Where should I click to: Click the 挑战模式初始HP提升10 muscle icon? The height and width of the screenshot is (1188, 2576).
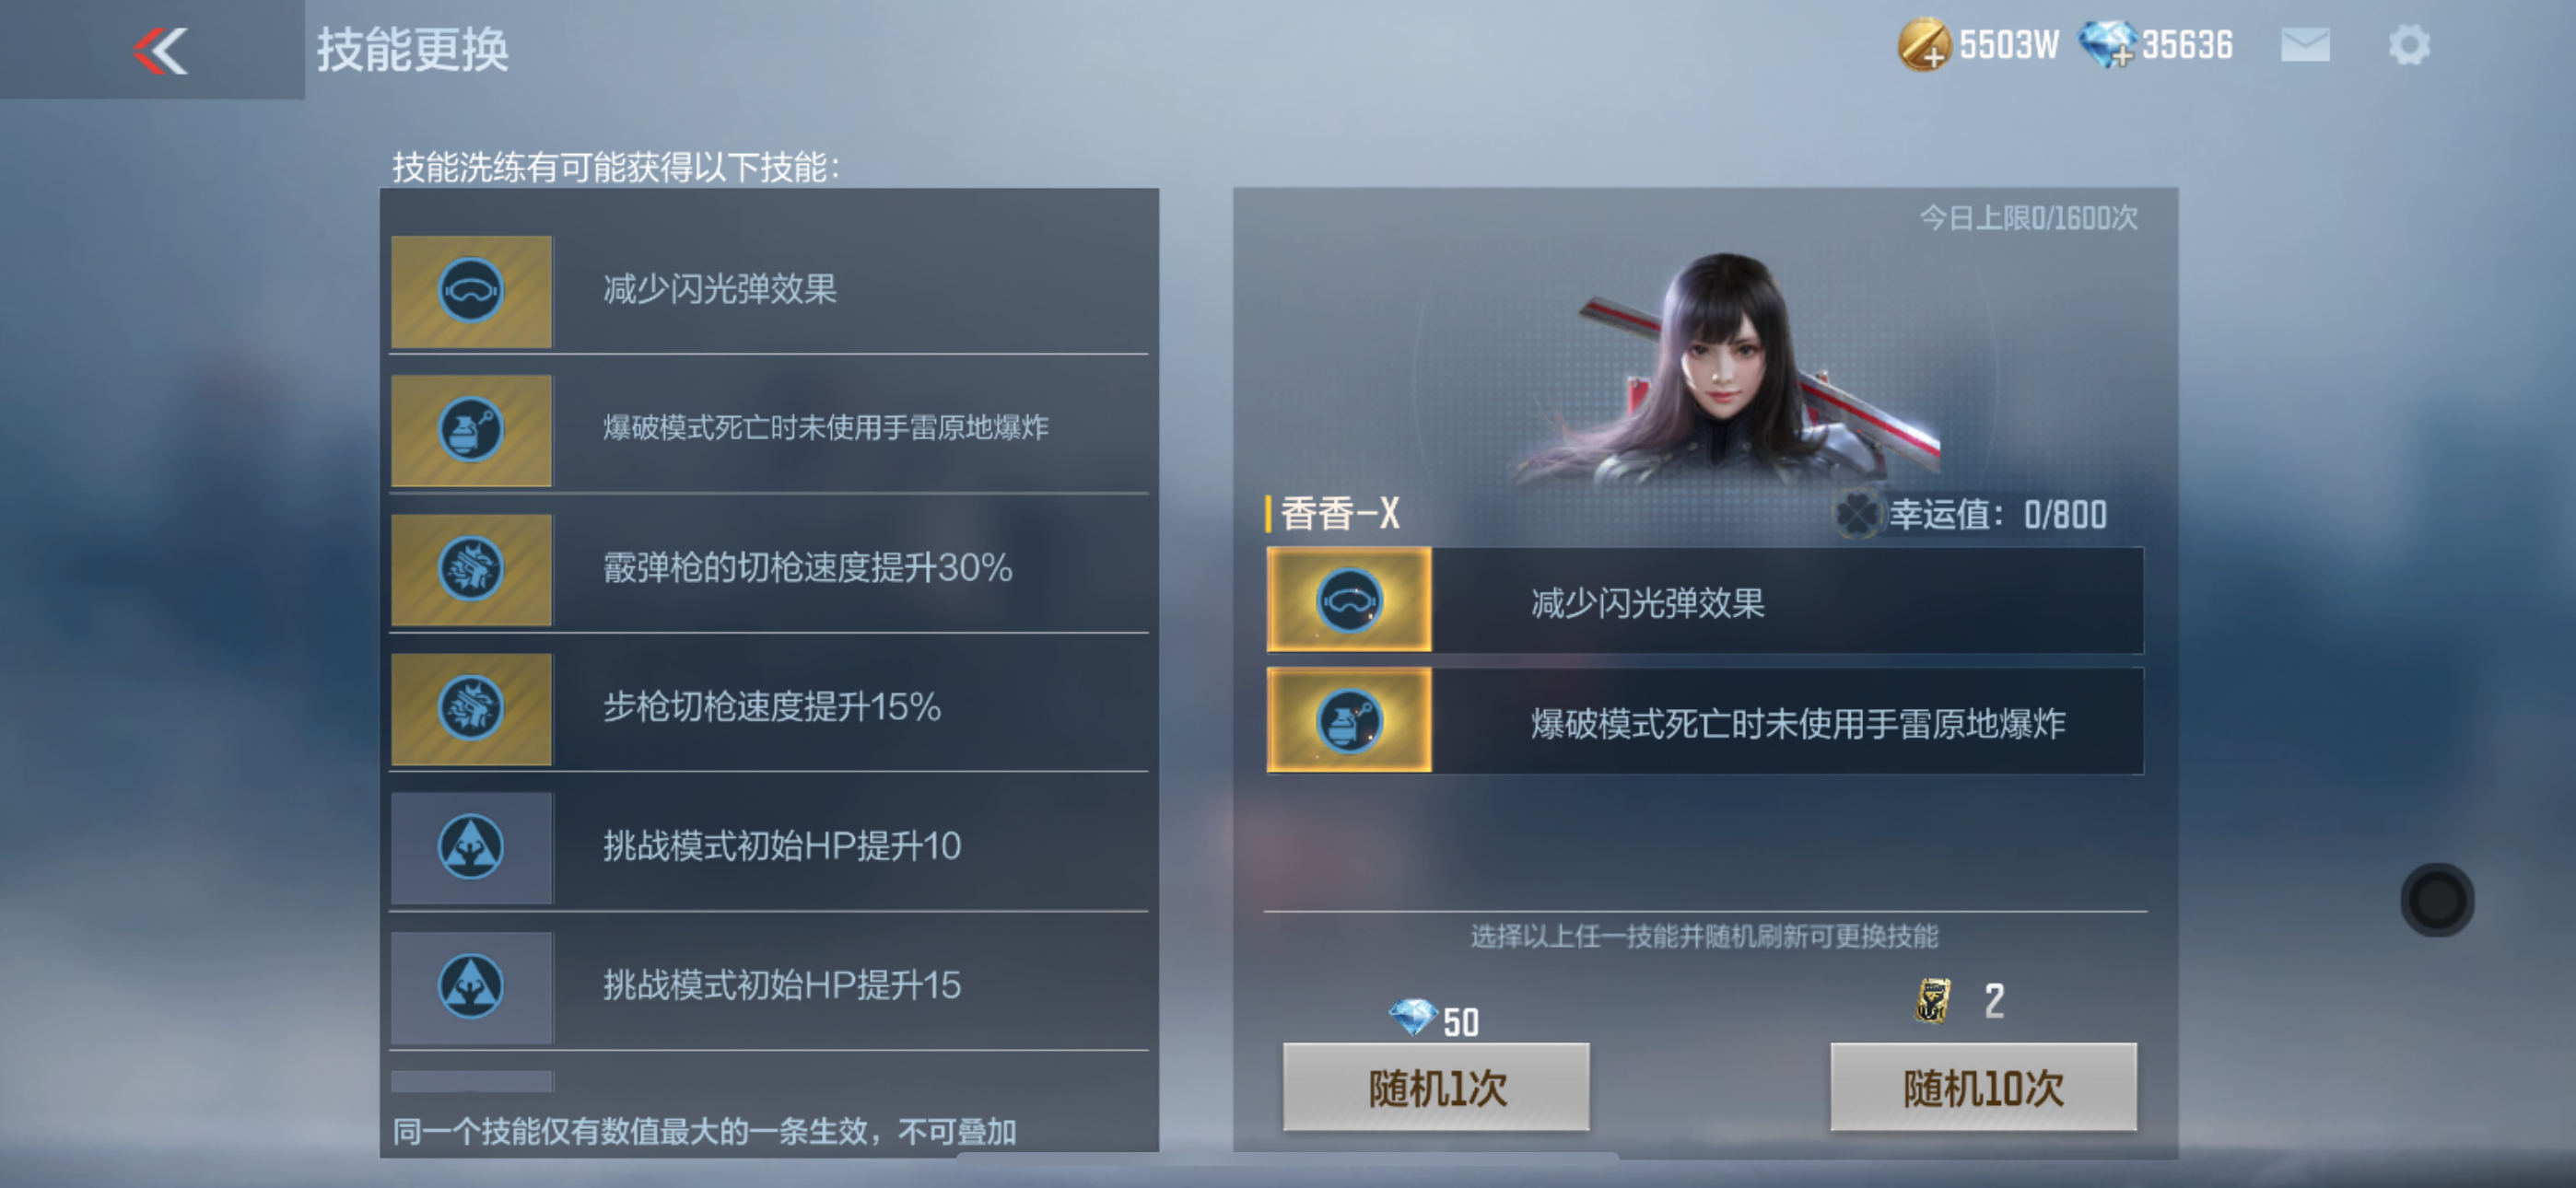(x=471, y=847)
